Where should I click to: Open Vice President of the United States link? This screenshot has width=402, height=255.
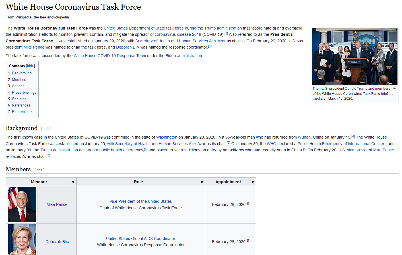point(141,201)
